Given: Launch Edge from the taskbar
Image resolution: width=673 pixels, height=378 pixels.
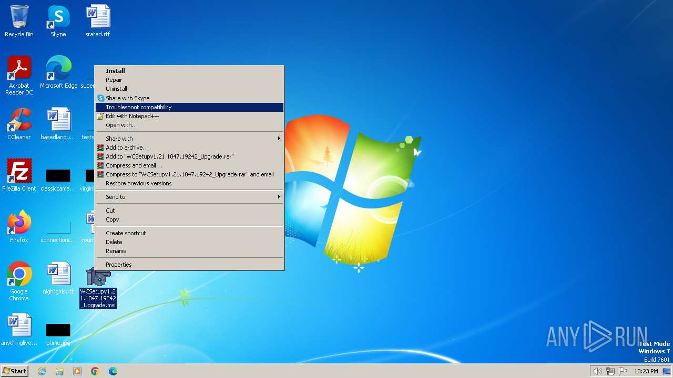Looking at the screenshot, I should click(113, 371).
